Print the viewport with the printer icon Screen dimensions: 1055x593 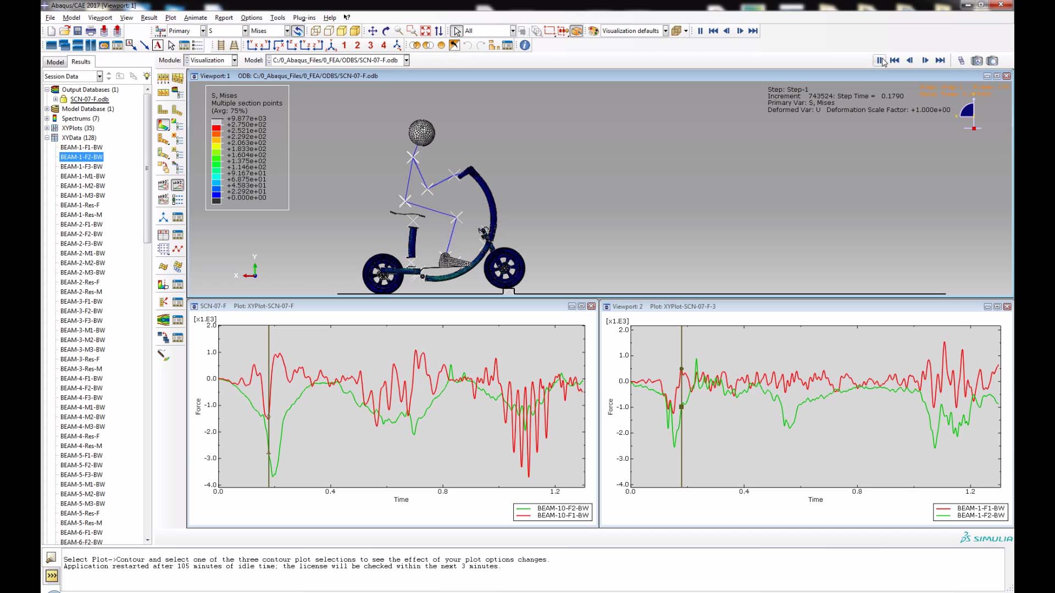pos(91,31)
